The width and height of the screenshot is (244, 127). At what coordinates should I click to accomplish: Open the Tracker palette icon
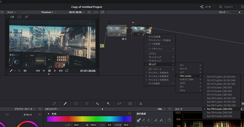point(87,104)
